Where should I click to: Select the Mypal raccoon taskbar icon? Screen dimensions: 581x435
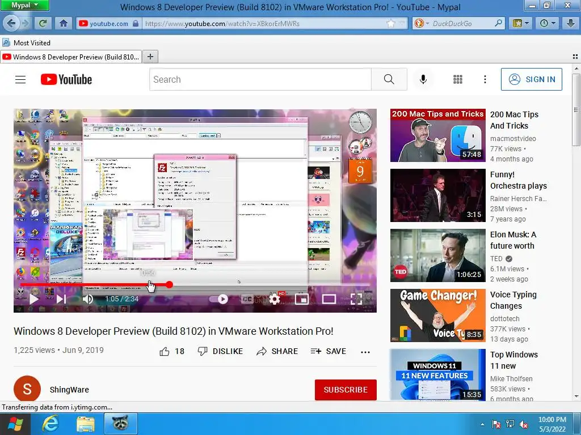click(x=120, y=424)
